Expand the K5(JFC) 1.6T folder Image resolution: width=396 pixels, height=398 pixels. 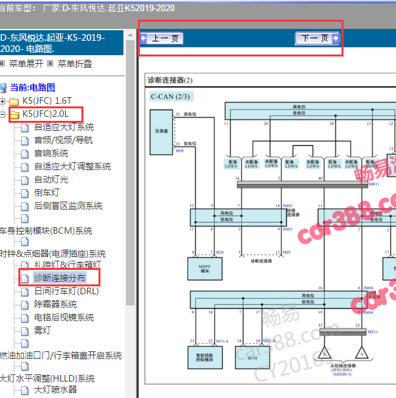(2, 102)
